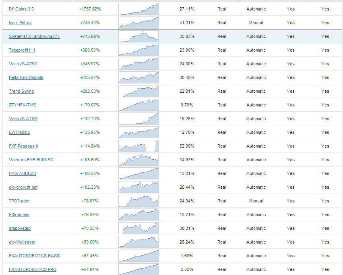343x275 pixels.
Task: Click the FXAUTOROBOTICS PRO link
Action: tap(33, 269)
